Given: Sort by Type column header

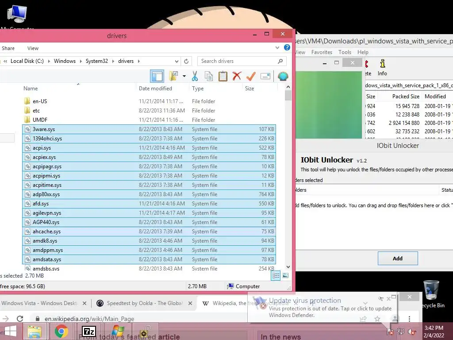Looking at the screenshot, I should pos(198,89).
